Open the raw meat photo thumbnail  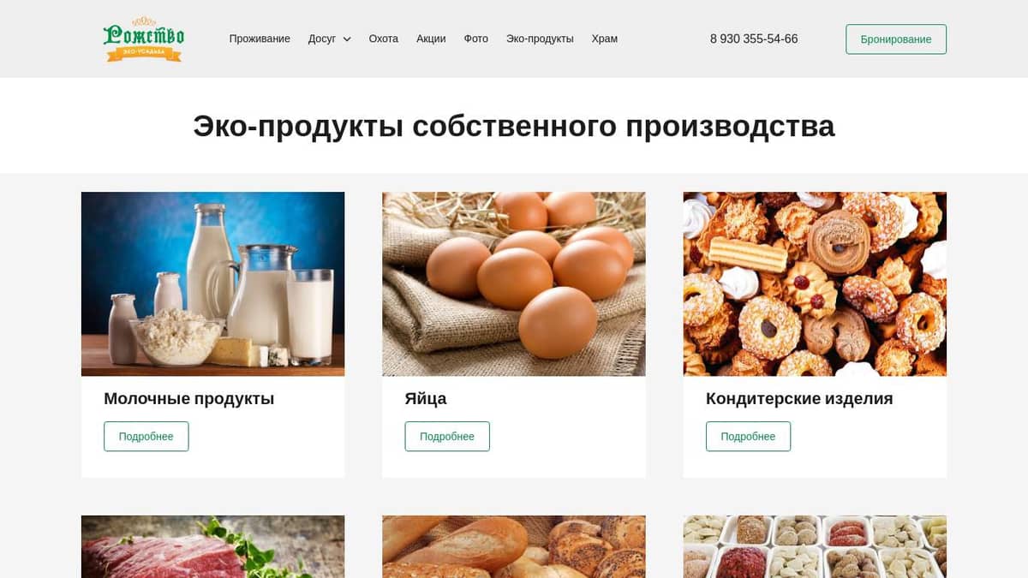coord(213,547)
